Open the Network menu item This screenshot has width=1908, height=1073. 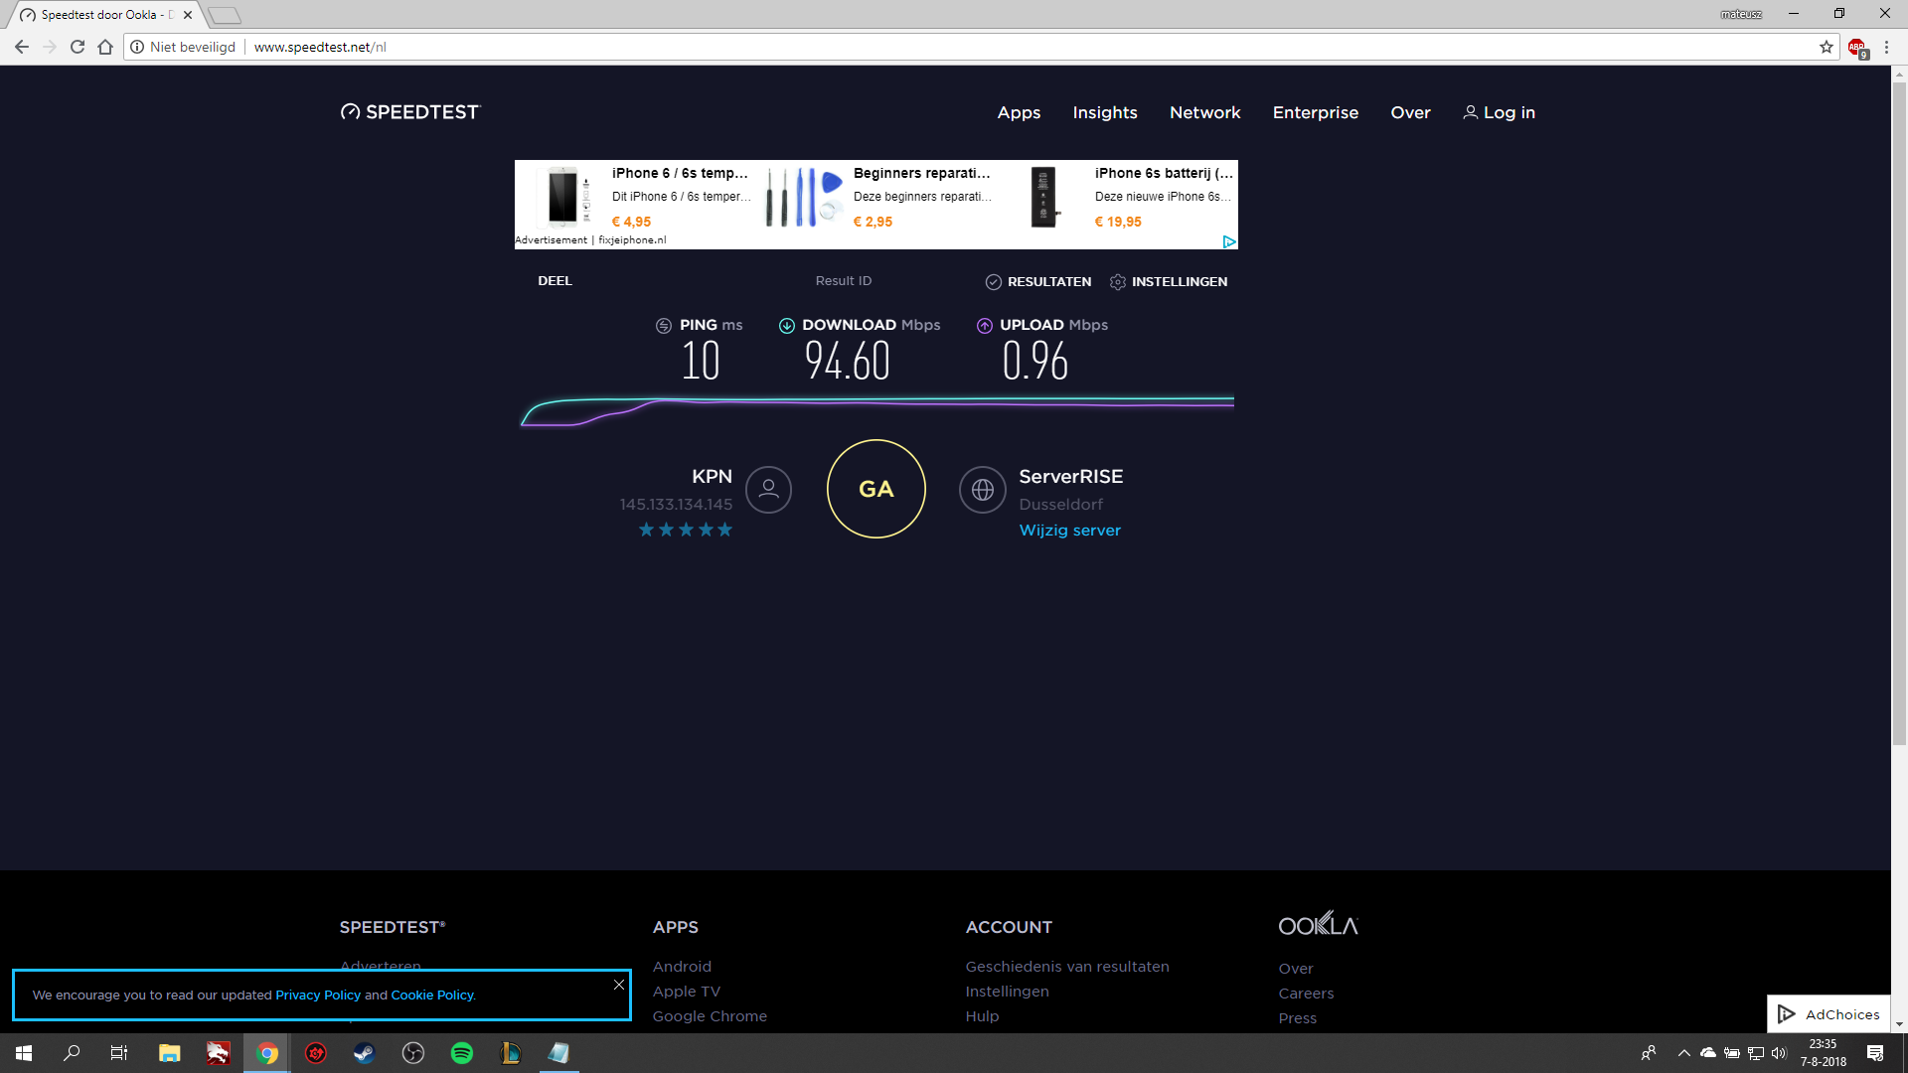coord(1204,112)
